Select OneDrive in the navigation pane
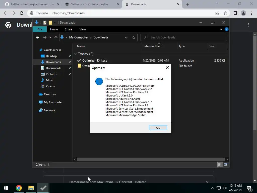This screenshot has height=193, width=257. coord(50,94)
